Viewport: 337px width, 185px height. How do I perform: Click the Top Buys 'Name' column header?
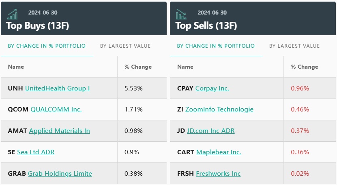(16, 67)
